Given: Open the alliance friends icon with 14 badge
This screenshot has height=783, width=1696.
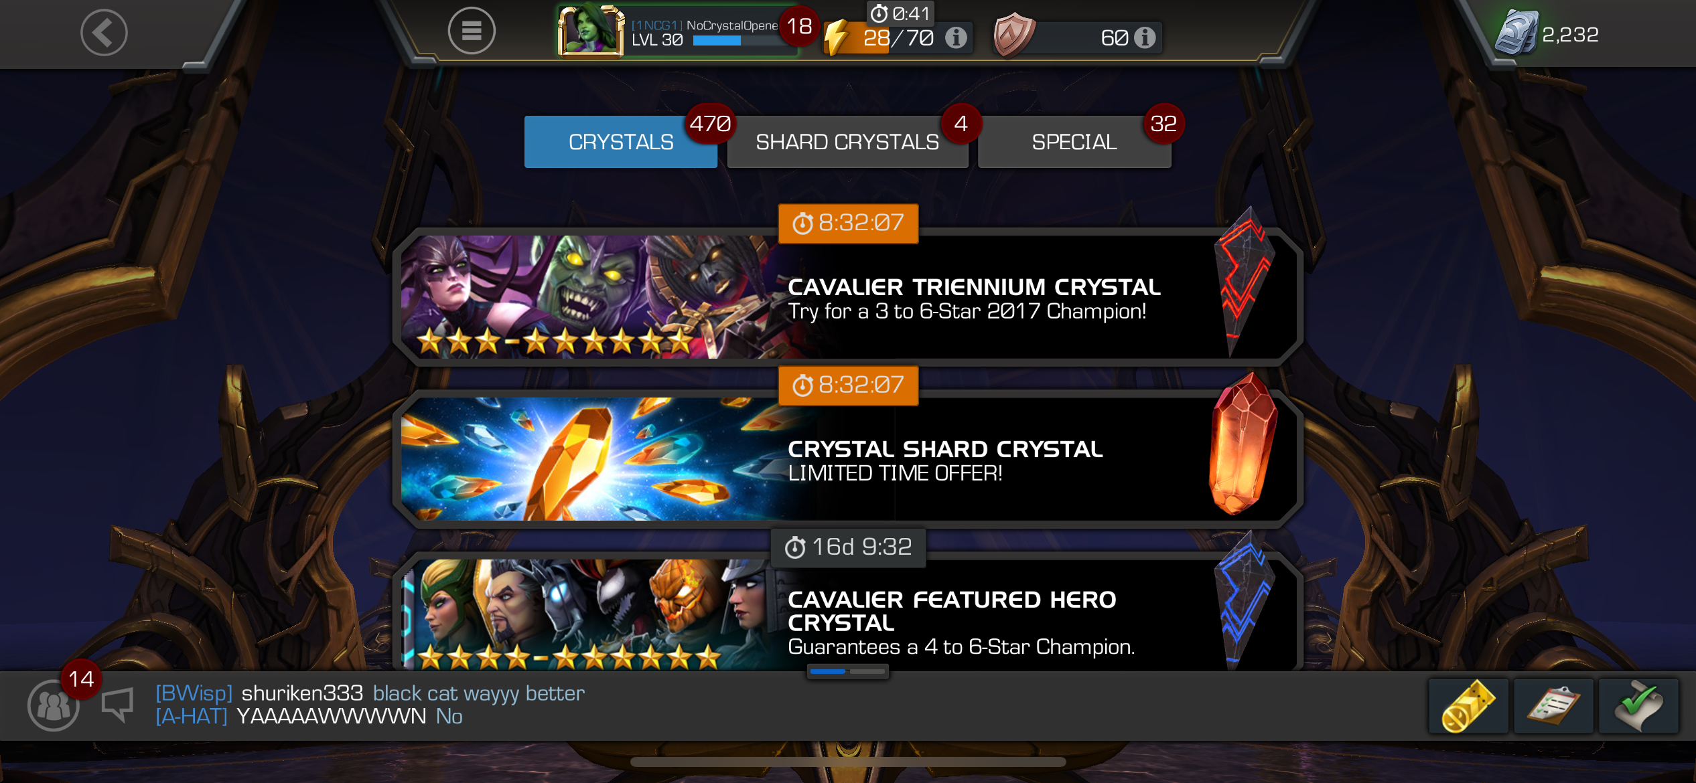Looking at the screenshot, I should pyautogui.click(x=54, y=705).
